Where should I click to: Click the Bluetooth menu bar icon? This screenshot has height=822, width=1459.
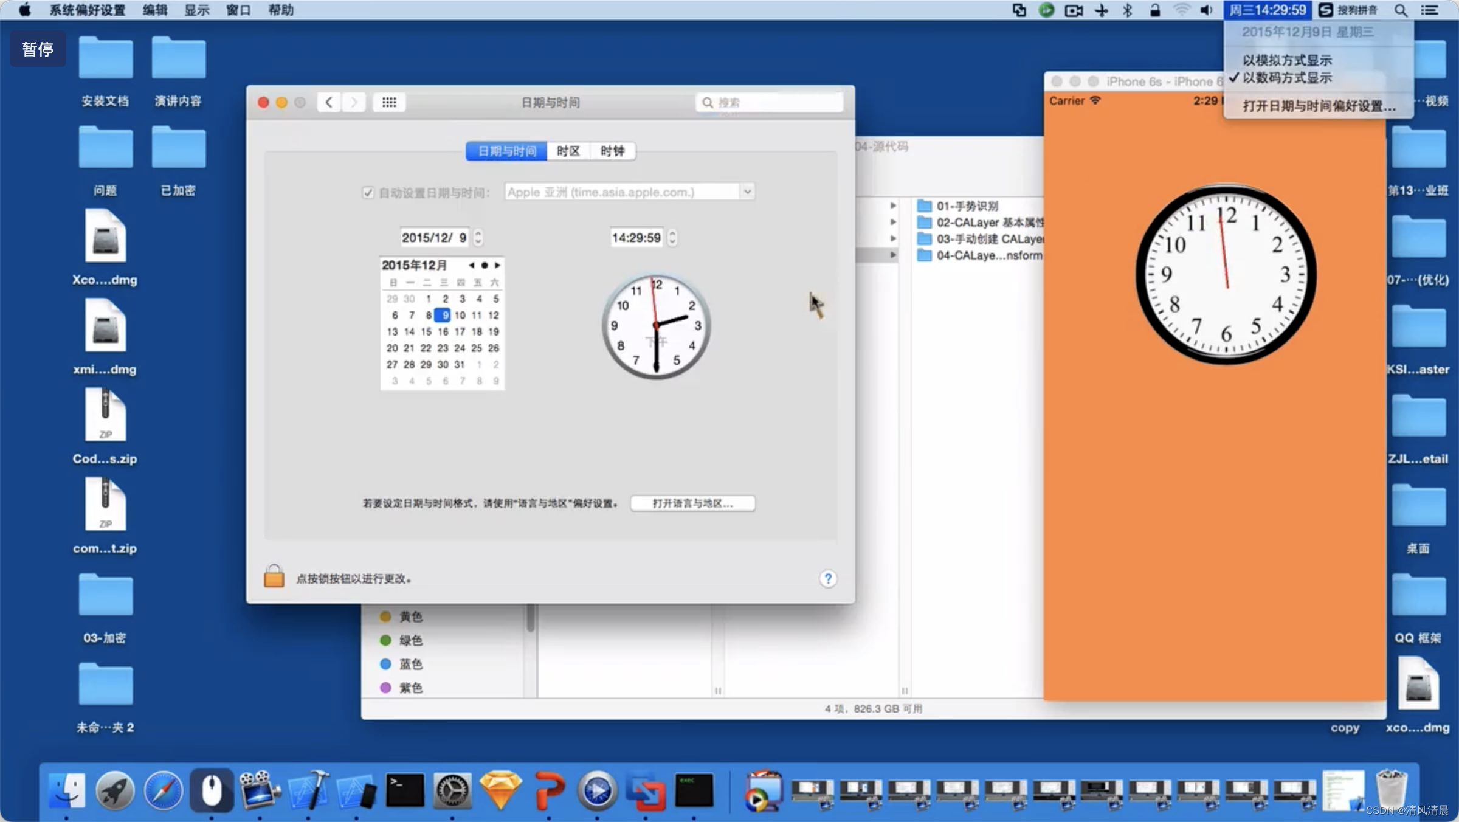pos(1128,10)
